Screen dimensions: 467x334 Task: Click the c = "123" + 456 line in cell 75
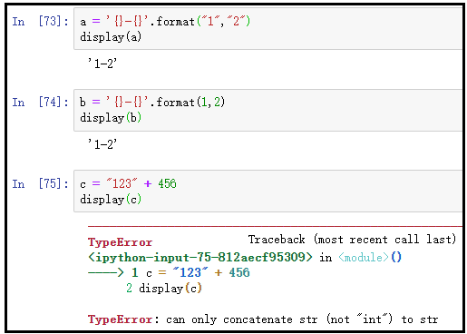(128, 183)
